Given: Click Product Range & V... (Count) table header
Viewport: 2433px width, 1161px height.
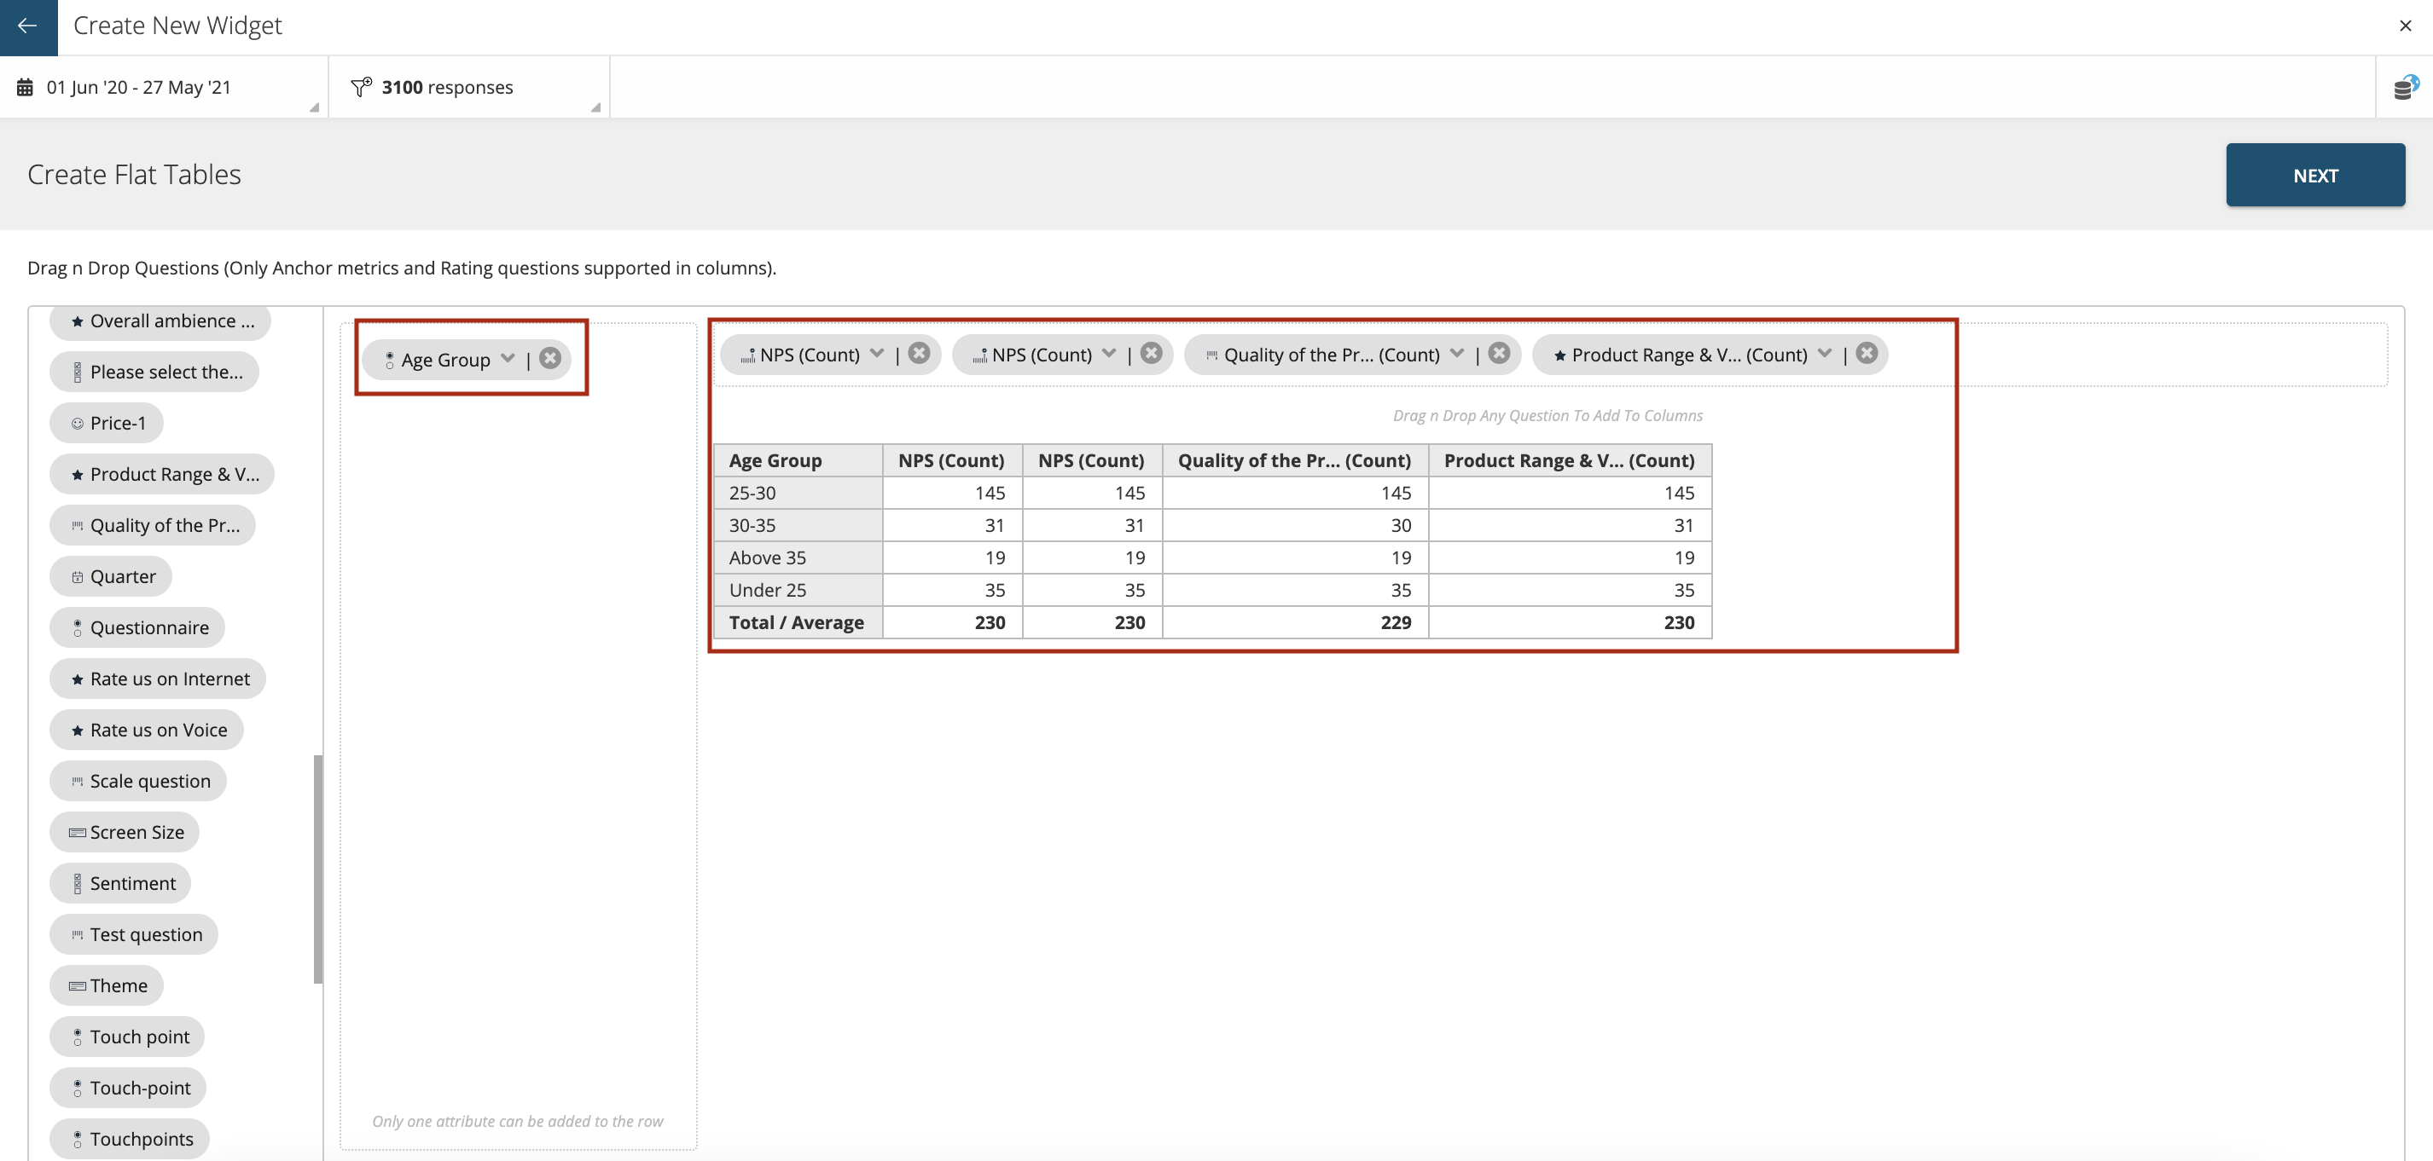Looking at the screenshot, I should coord(1570,460).
